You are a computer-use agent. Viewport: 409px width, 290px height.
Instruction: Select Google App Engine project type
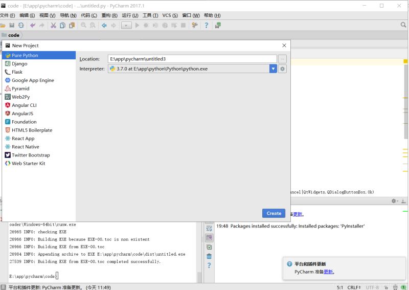tap(39, 80)
